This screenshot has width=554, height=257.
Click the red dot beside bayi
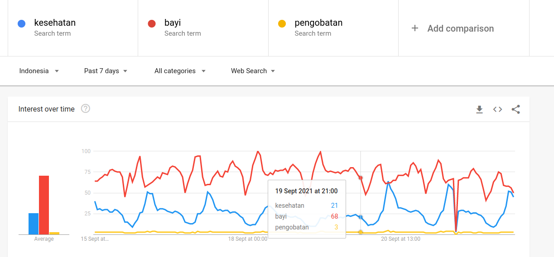[152, 24]
